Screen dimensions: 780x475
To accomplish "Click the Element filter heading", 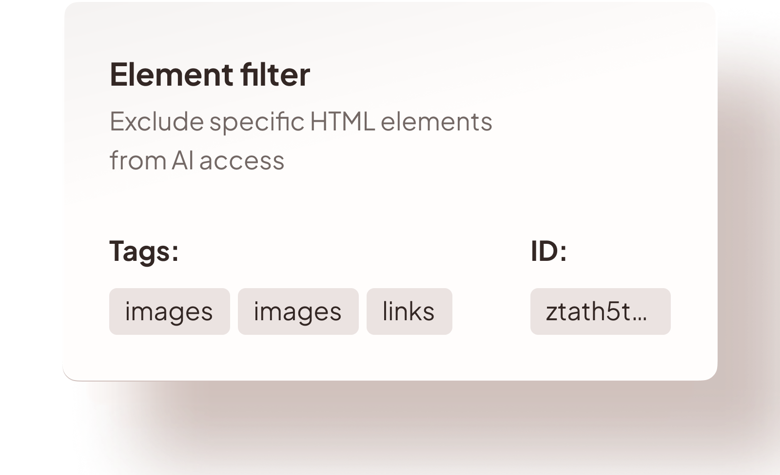I will coord(210,74).
